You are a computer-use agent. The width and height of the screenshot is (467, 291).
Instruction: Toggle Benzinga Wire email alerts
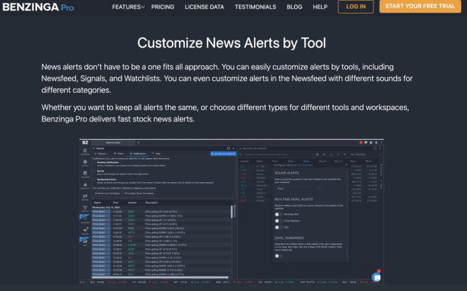[x=279, y=214]
